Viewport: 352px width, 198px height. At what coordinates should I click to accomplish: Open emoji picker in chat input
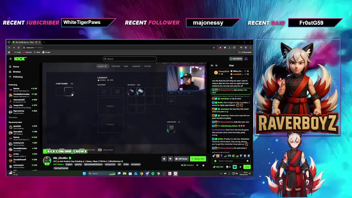[248, 161]
